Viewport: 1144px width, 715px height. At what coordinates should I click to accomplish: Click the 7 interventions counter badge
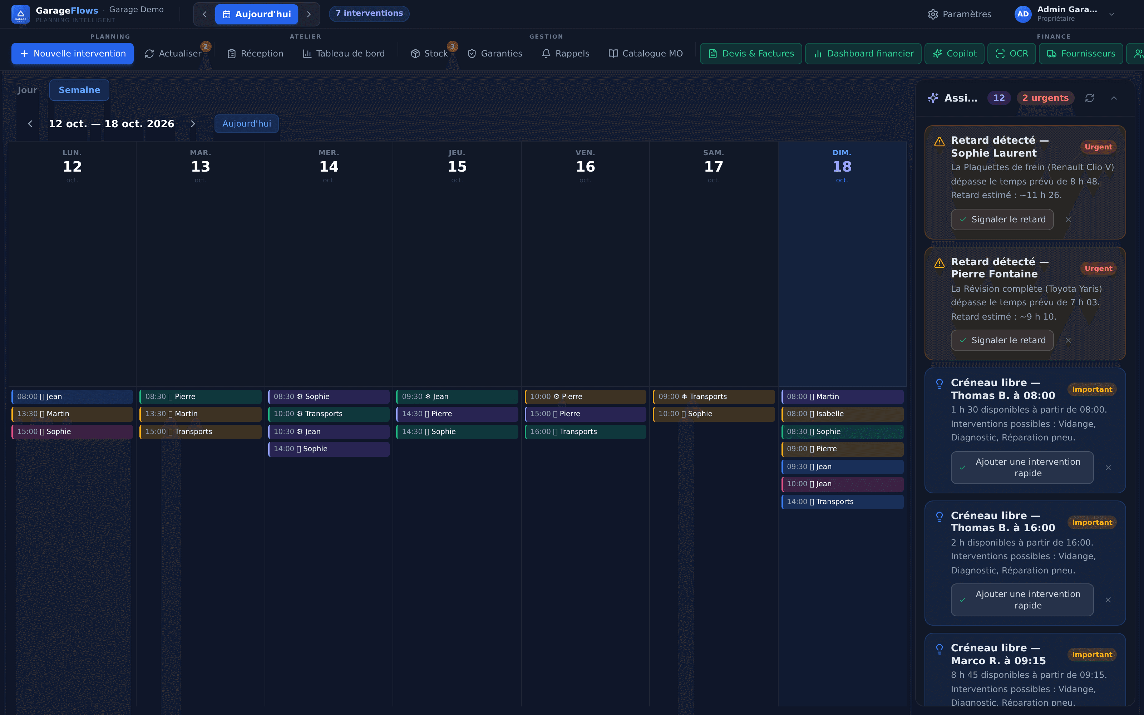click(369, 13)
